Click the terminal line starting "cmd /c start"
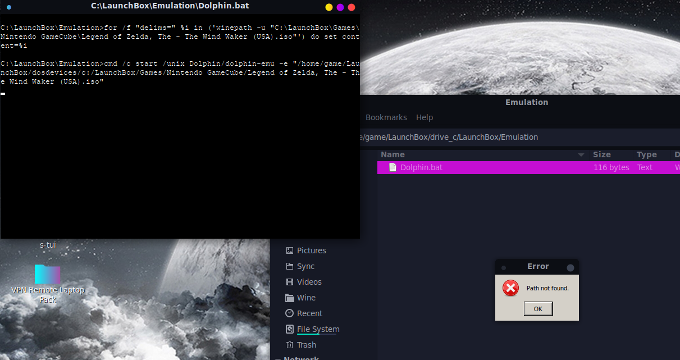The image size is (680, 360). click(180, 72)
